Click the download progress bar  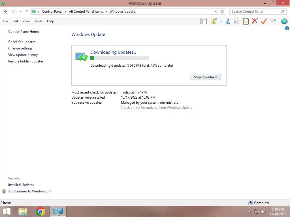(x=120, y=58)
